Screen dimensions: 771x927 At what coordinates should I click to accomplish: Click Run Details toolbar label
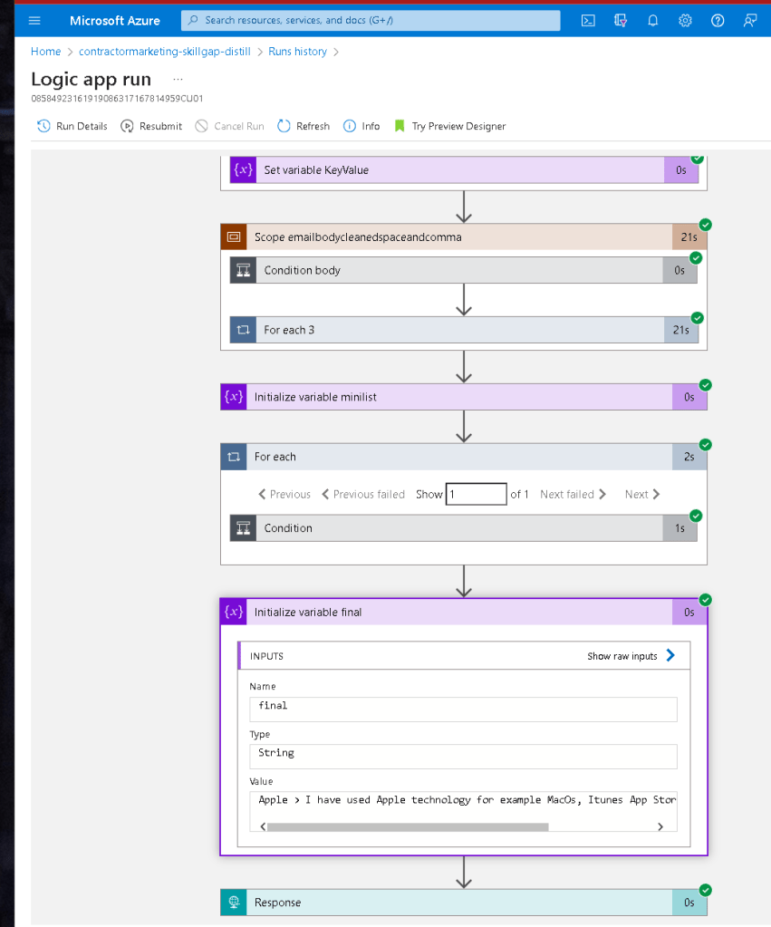(82, 126)
